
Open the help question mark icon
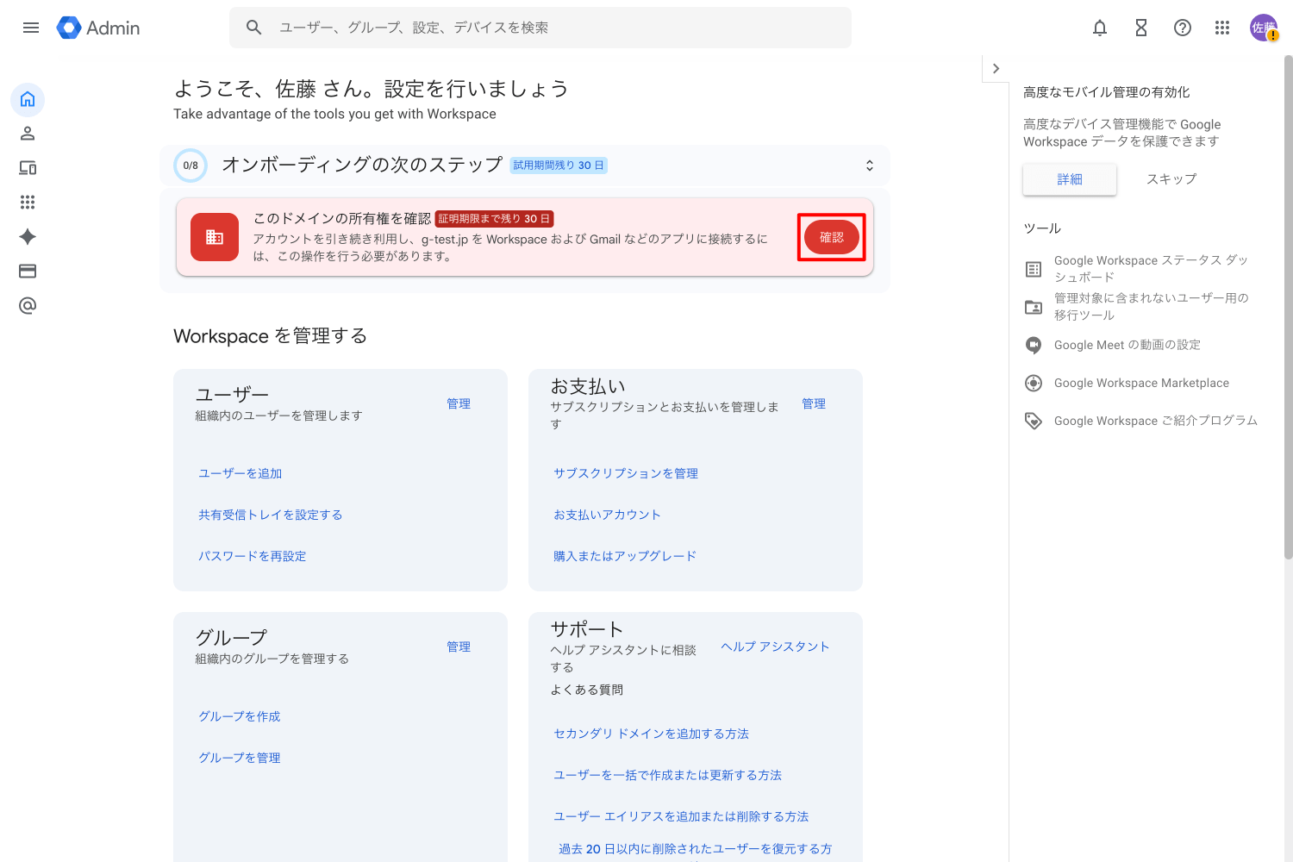tap(1183, 28)
